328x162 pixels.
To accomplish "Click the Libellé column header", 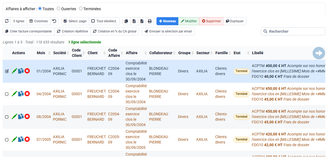I will coord(258,53).
